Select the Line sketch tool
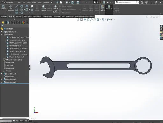The width and height of the screenshot is (163, 123). (x=17, y=6)
